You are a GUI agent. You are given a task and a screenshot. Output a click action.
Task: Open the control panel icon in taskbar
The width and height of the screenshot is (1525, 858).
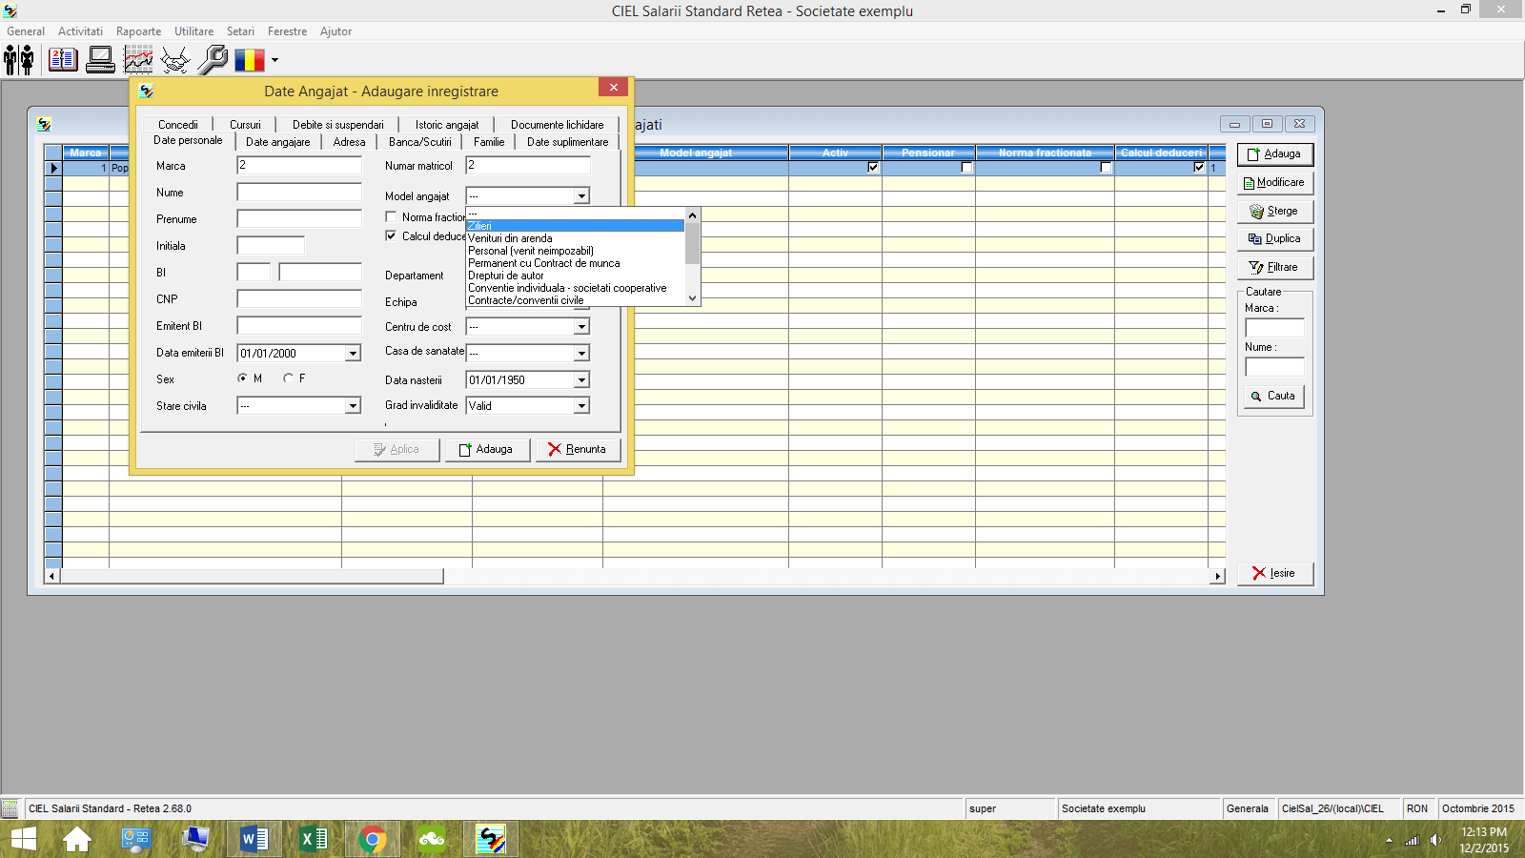click(x=136, y=839)
